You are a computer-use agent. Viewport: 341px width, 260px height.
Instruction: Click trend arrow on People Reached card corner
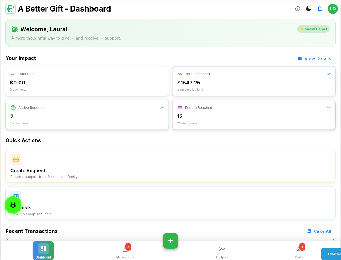tap(328, 108)
